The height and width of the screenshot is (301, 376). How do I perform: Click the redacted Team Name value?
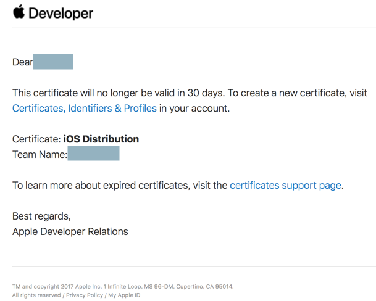93,154
